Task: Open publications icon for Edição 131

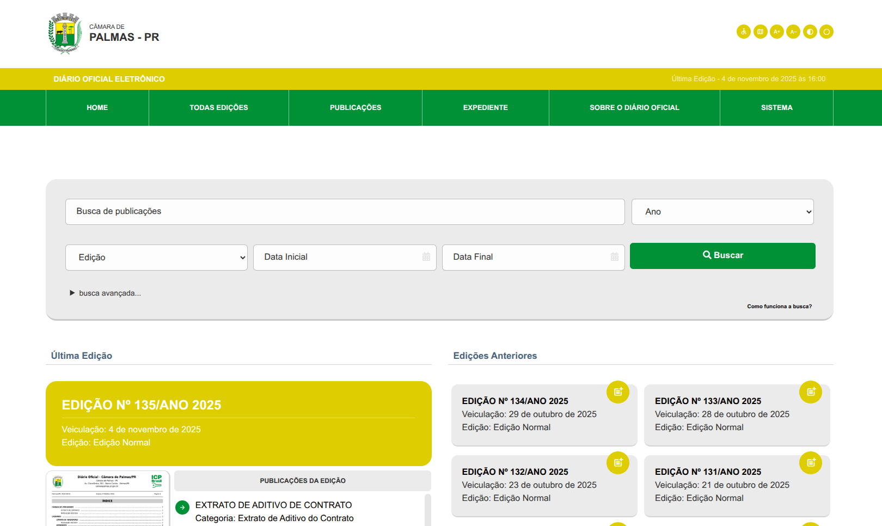Action: 811,463
